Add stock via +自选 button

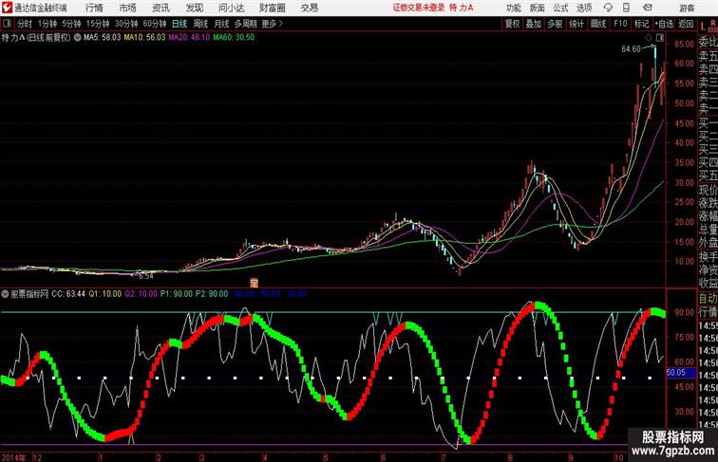(664, 24)
